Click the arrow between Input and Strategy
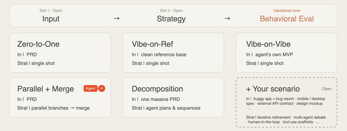The height and width of the screenshot is (131, 347). tap(117, 19)
